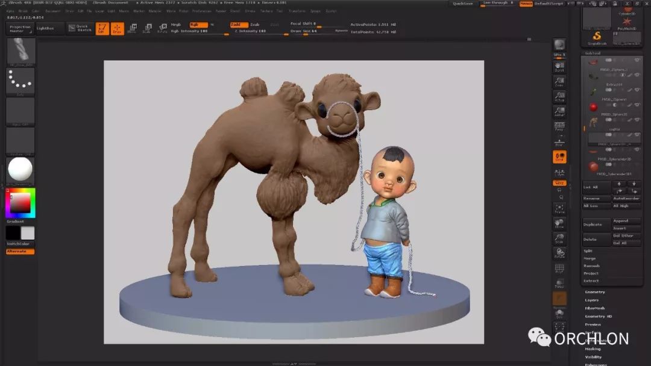651x366 pixels.
Task: Toggle the Local symmetry button
Action: [559, 157]
